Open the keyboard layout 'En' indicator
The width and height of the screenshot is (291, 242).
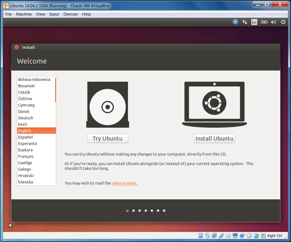pos(254,22)
